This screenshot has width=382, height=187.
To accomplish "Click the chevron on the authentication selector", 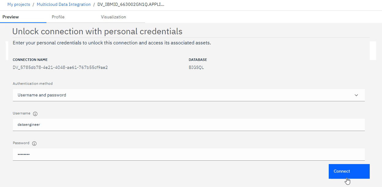I will tap(356, 95).
